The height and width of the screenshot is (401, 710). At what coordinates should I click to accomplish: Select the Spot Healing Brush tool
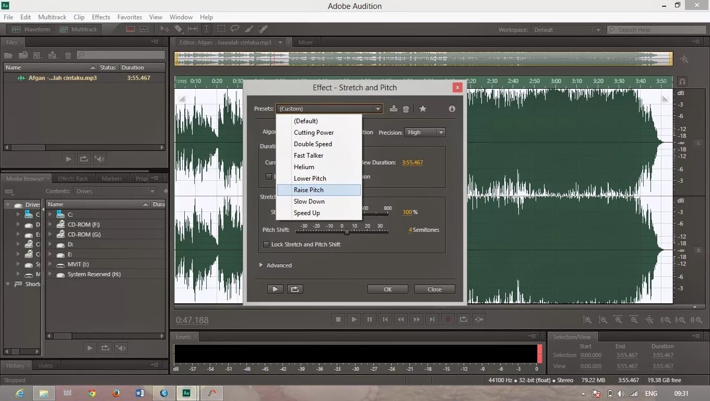(263, 29)
